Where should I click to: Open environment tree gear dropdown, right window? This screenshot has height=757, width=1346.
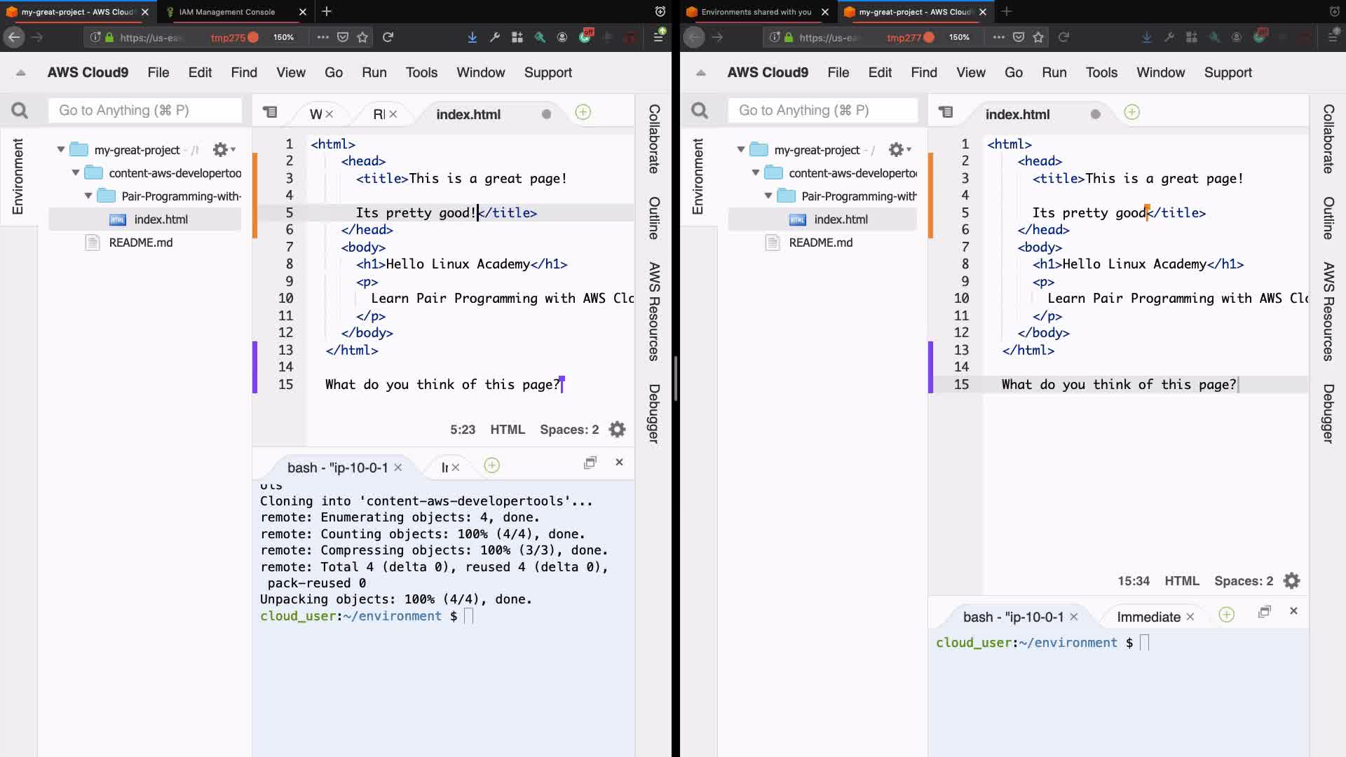click(x=899, y=149)
